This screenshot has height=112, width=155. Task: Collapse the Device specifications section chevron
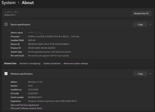(x=150, y=24)
